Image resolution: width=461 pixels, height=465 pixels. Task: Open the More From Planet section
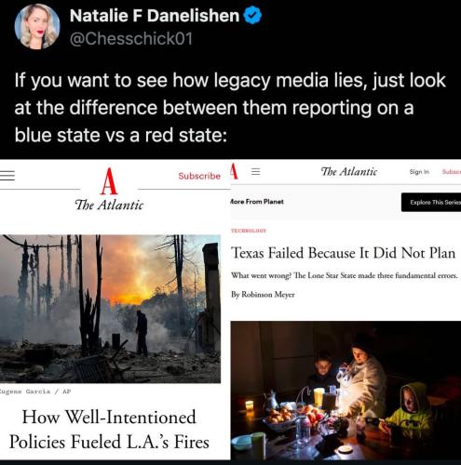point(257,202)
